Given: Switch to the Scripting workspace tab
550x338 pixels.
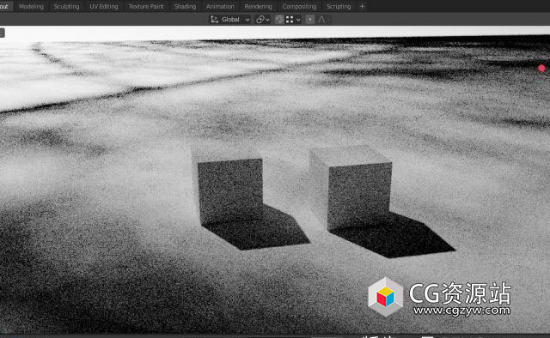Looking at the screenshot, I should (339, 6).
